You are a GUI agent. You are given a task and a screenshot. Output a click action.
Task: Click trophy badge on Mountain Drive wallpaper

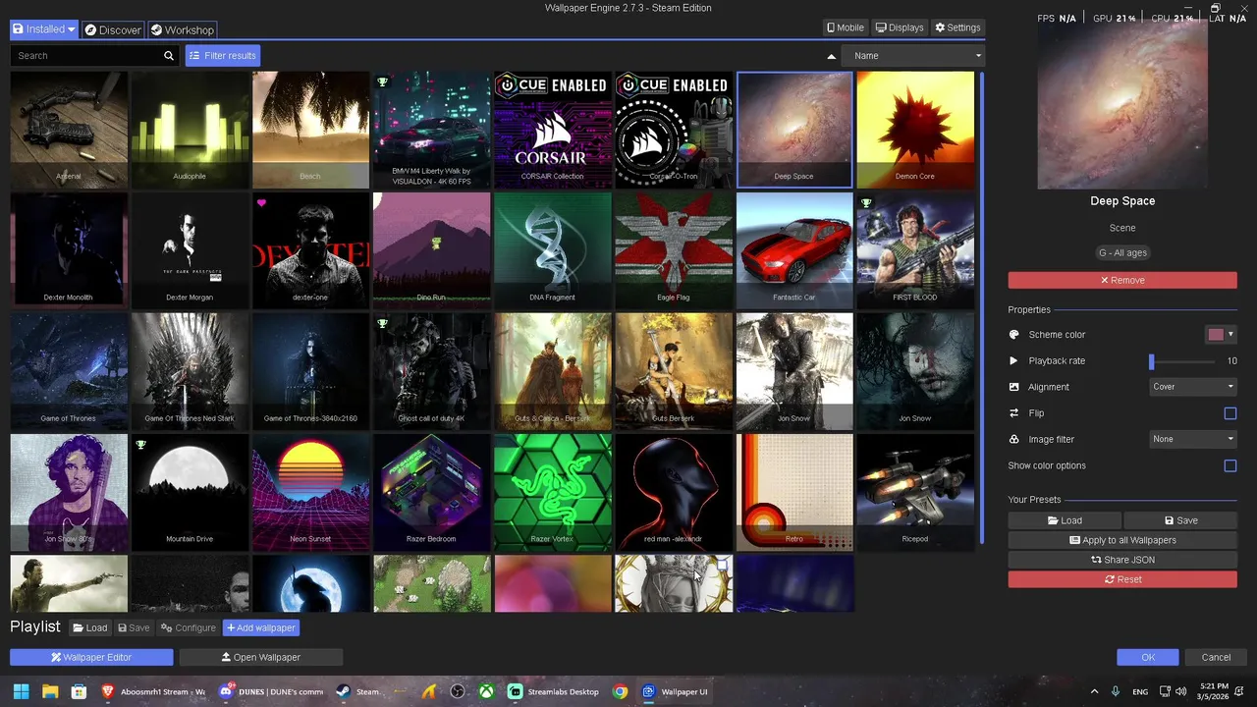(140, 445)
